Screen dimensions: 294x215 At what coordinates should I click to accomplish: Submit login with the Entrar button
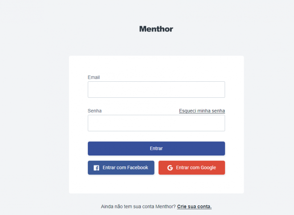coord(156,148)
